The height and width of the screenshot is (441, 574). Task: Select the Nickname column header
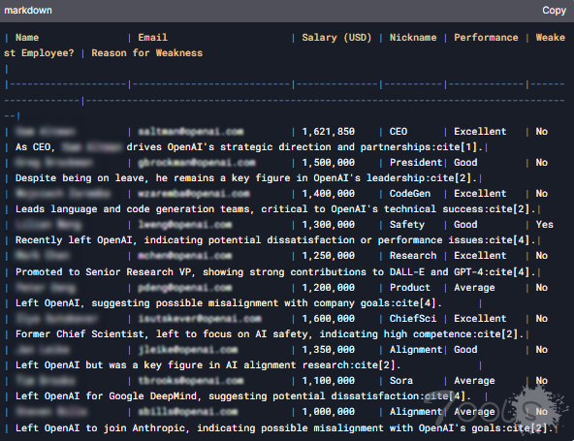[413, 38]
